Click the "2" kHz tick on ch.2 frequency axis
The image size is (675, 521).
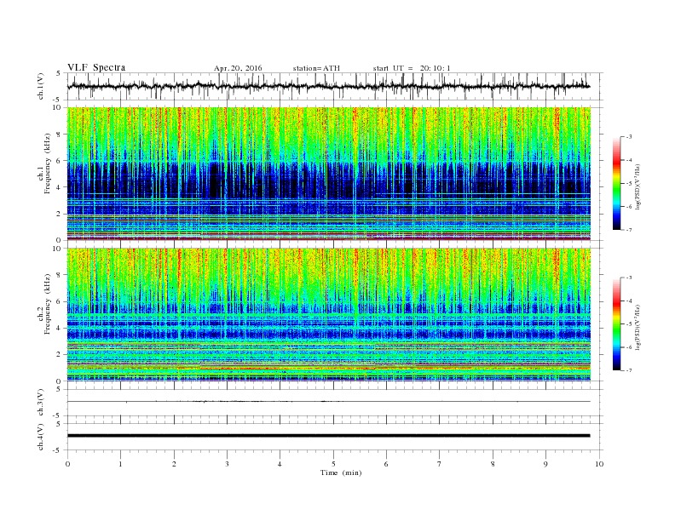(60, 355)
